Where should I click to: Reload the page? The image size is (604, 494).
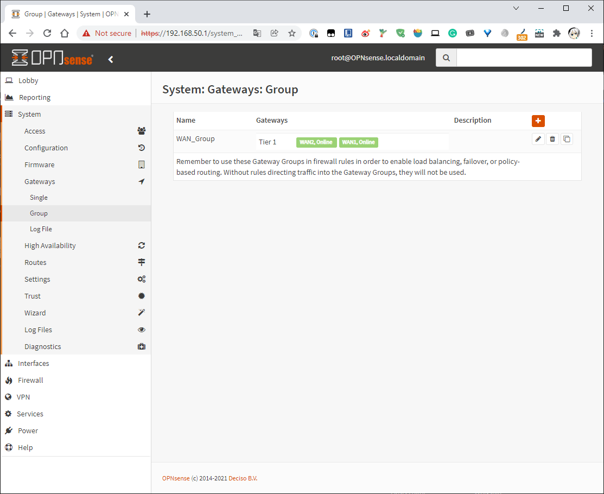47,33
